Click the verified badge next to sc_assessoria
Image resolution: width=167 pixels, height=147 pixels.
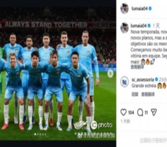(156, 80)
